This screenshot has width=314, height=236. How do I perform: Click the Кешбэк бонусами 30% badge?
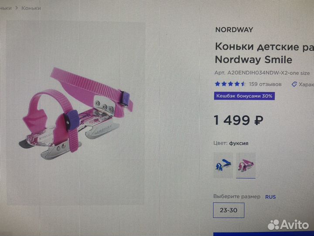click(244, 96)
